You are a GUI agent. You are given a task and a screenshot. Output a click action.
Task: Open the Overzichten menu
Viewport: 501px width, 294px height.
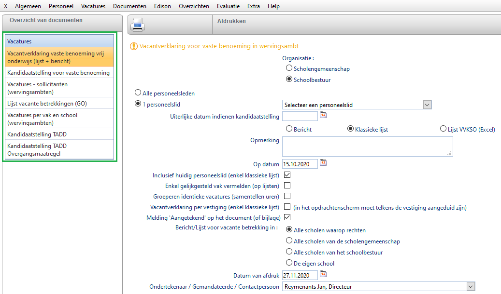click(x=194, y=6)
